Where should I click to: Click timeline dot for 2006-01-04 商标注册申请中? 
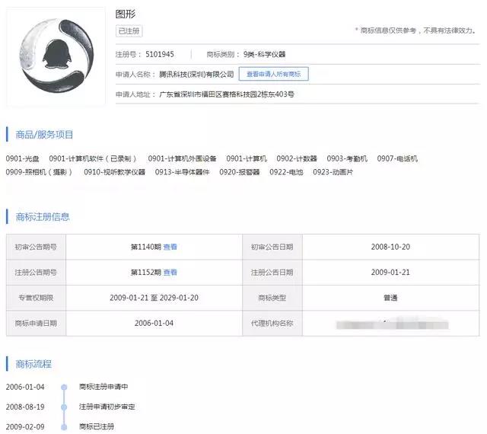pyautogui.click(x=65, y=387)
